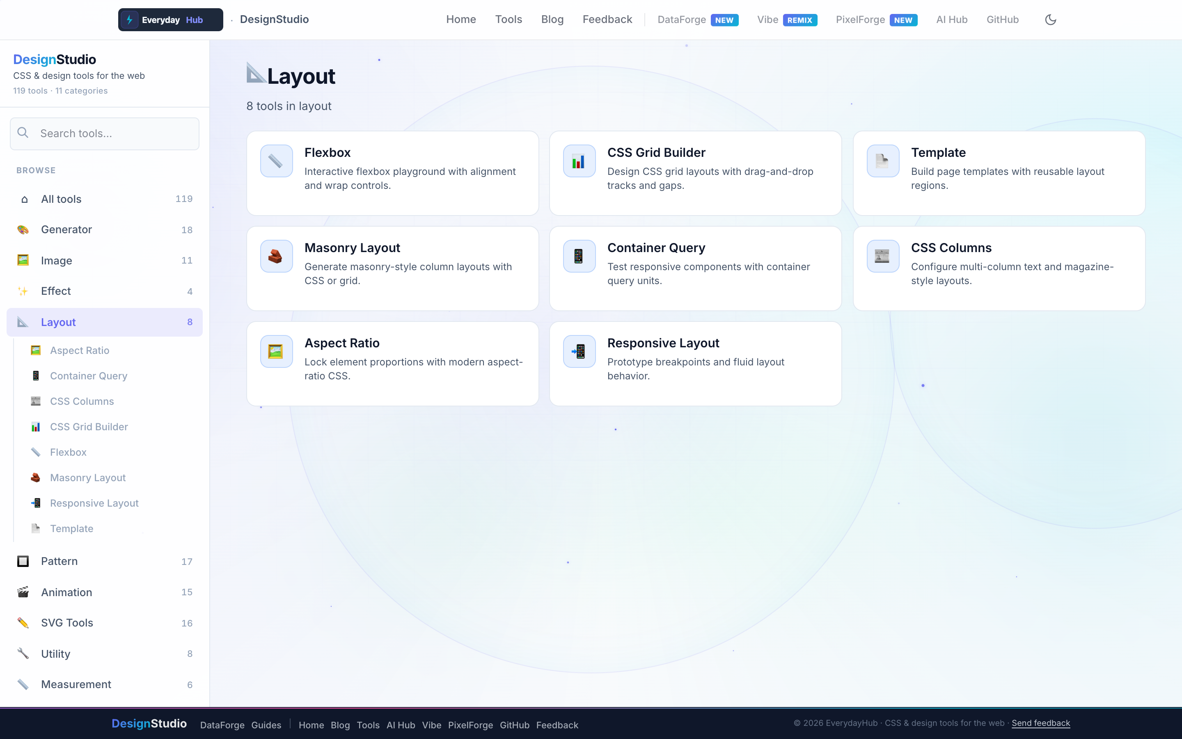The height and width of the screenshot is (739, 1182).
Task: Select Responsive Layout in sidebar list
Action: 94,503
